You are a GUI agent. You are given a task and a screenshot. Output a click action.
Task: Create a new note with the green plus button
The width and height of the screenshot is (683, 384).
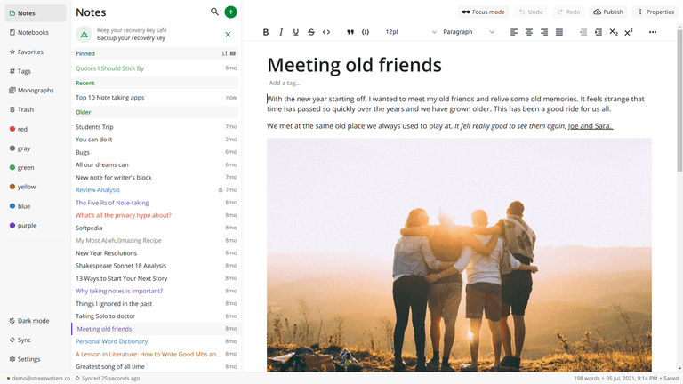pyautogui.click(x=230, y=12)
